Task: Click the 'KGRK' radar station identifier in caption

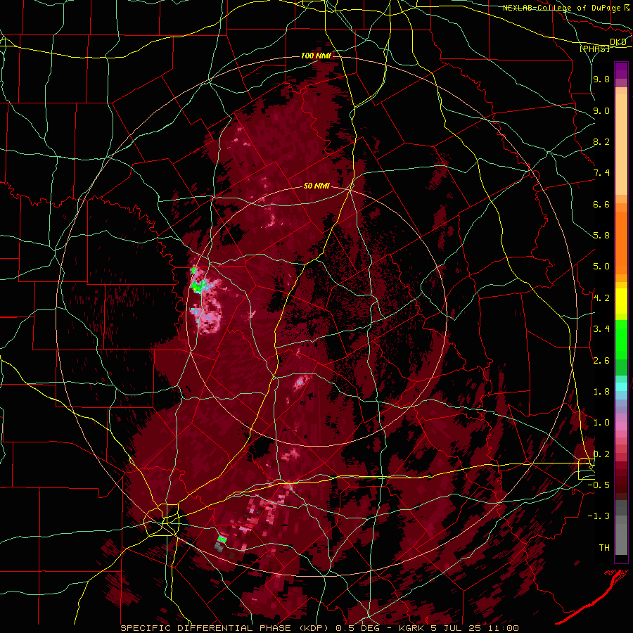Action: click(x=411, y=628)
